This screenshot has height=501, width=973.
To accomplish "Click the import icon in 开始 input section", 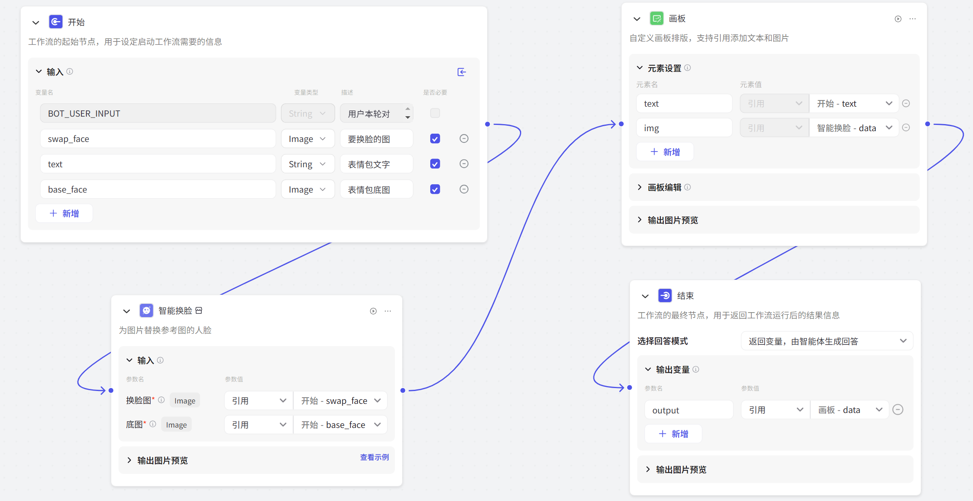I will click(461, 72).
